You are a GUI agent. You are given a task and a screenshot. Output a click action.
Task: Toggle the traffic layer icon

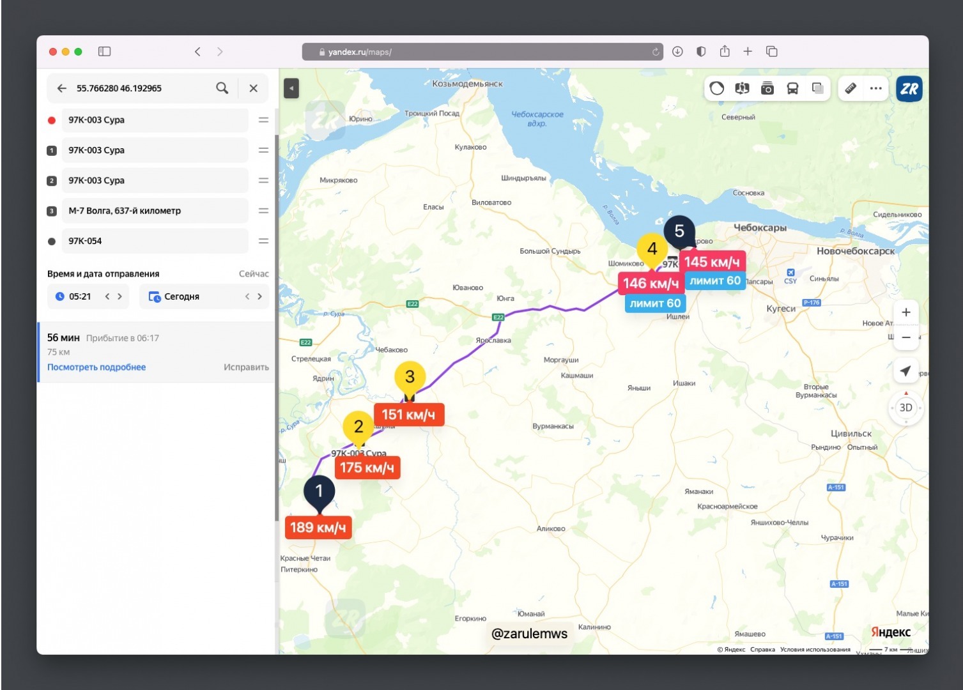717,89
